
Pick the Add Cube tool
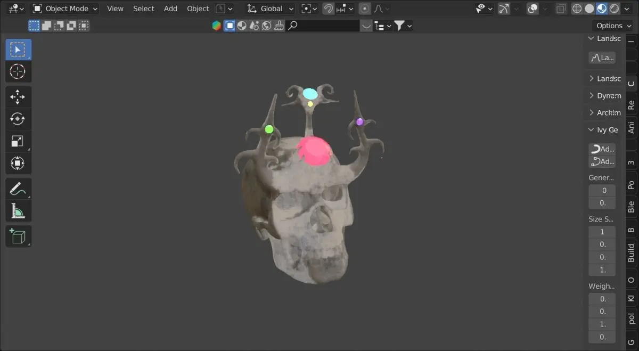pyautogui.click(x=18, y=236)
